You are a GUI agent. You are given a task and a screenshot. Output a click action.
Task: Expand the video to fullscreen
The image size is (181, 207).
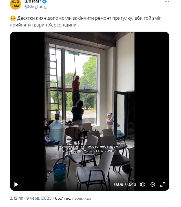163,184
